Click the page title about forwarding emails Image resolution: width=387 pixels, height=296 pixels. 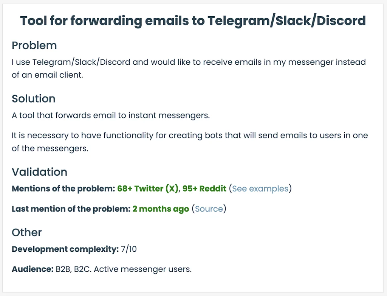(193, 20)
